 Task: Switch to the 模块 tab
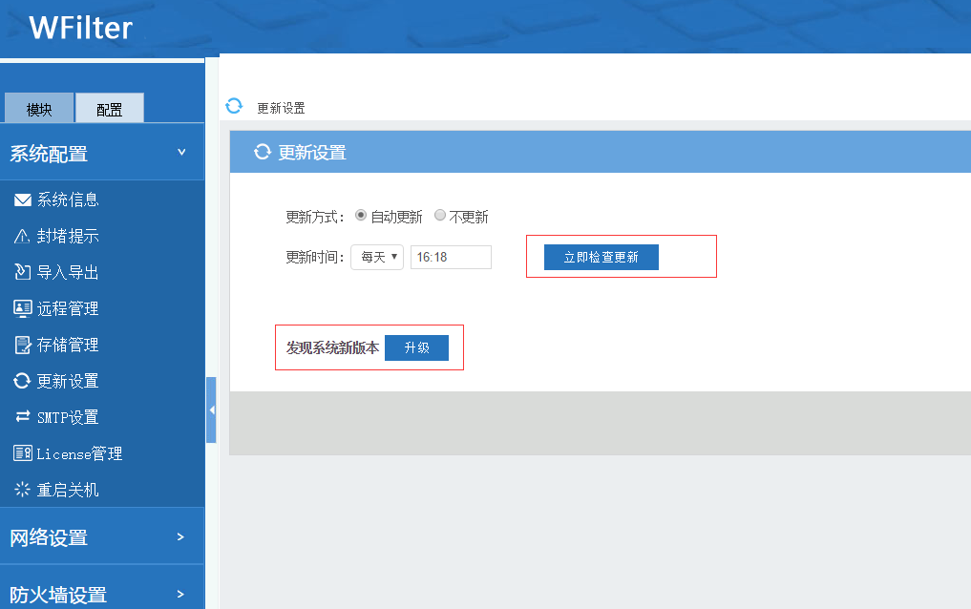pyautogui.click(x=39, y=109)
